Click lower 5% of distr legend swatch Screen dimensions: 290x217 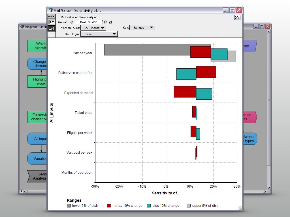[69, 206]
